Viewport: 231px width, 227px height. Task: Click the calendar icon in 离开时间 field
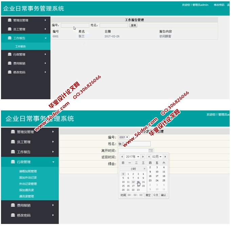click(151, 151)
